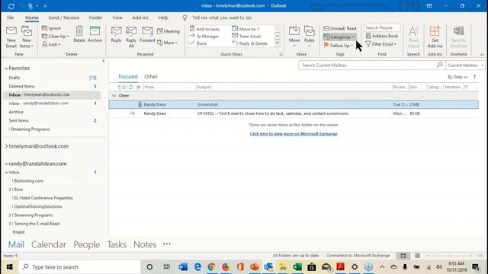Open the Clean Up dropdown
Image resolution: width=488 pixels, height=274 pixels.
[55, 37]
